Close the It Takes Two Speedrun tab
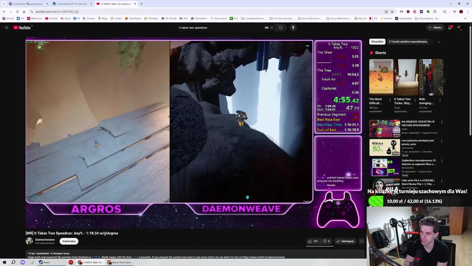 pos(135,4)
